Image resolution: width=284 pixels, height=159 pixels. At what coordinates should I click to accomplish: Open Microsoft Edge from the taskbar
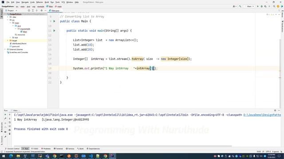click(11, 156)
